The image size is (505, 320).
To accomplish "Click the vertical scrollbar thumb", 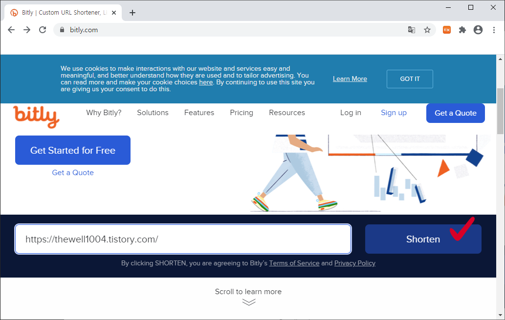I will pyautogui.click(x=500, y=111).
